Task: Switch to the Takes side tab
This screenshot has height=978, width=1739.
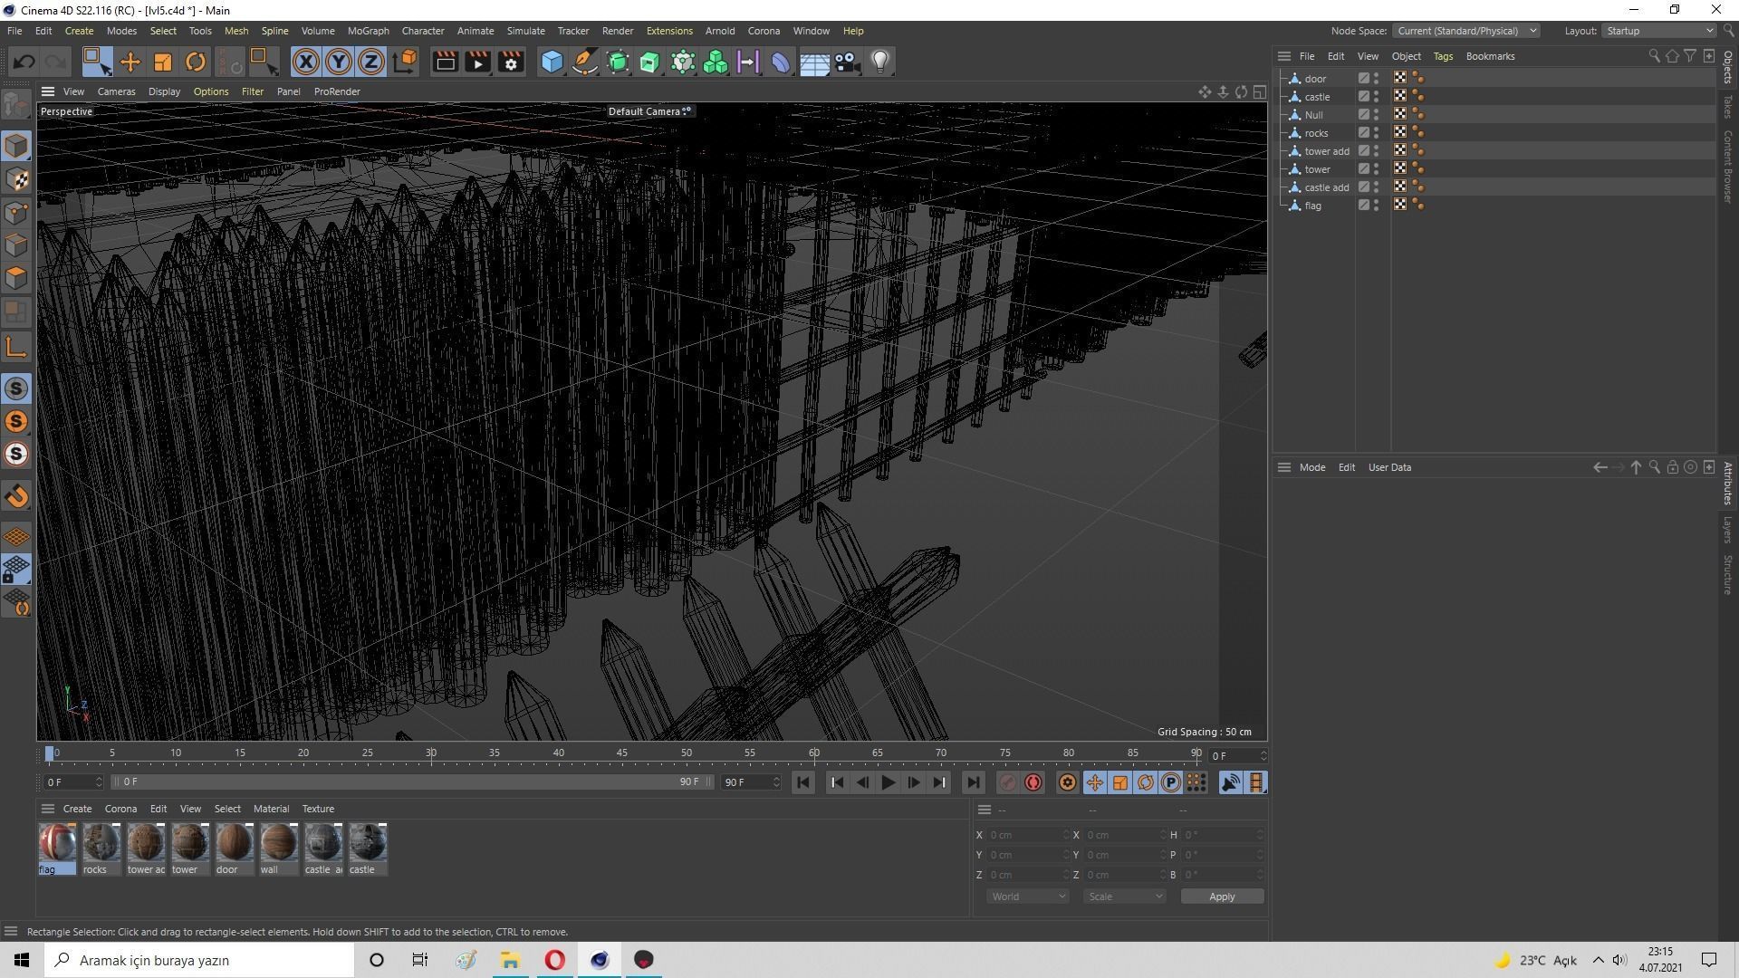Action: coord(1728,107)
